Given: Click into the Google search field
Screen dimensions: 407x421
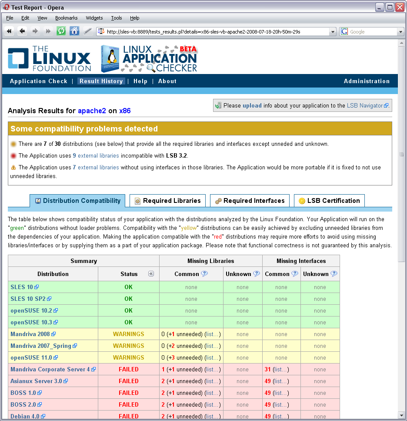Looking at the screenshot, I should [373, 32].
